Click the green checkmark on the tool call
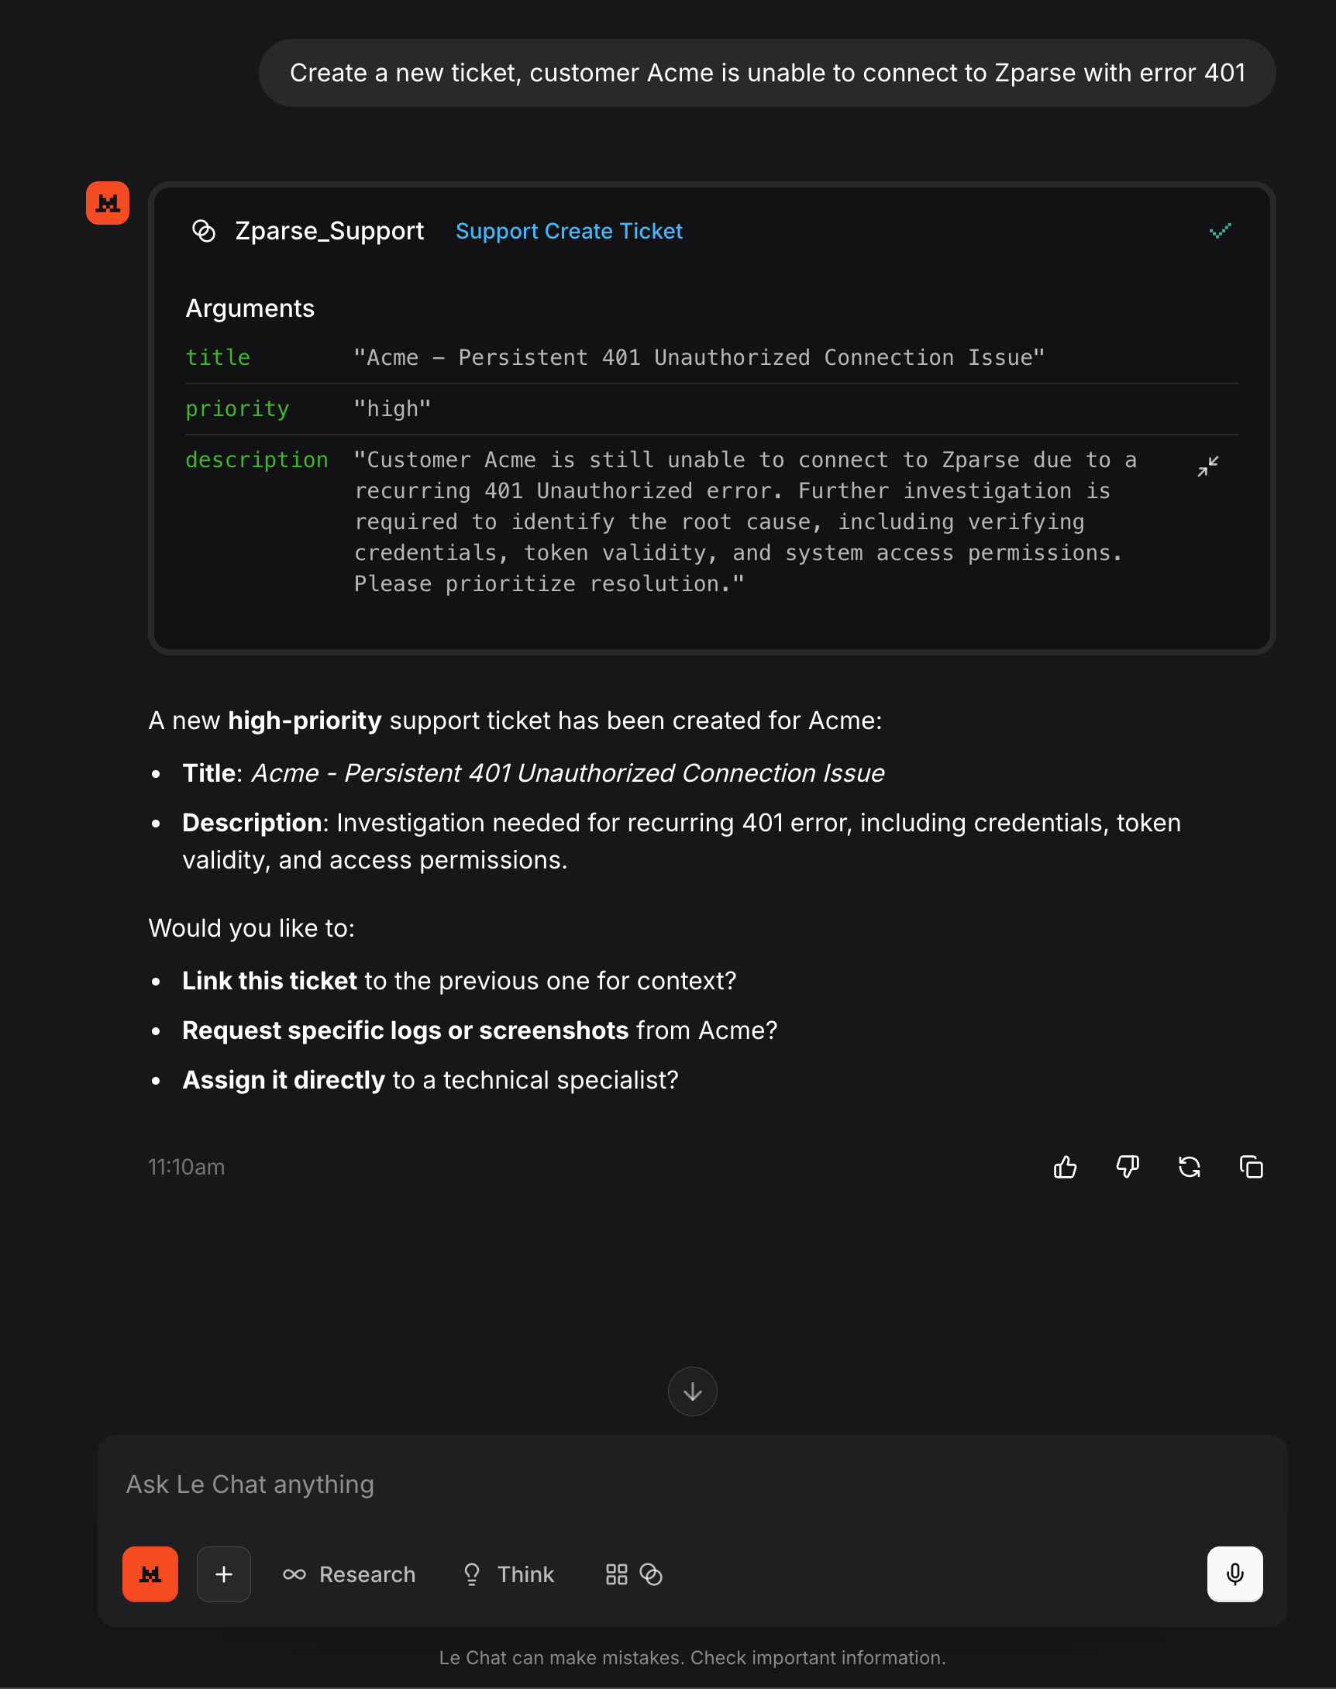Viewport: 1336px width, 1689px height. point(1220,231)
